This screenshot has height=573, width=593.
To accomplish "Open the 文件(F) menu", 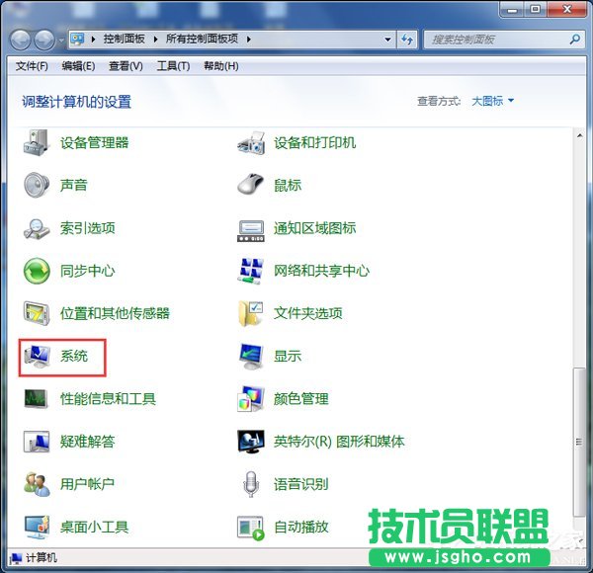I will (x=32, y=66).
